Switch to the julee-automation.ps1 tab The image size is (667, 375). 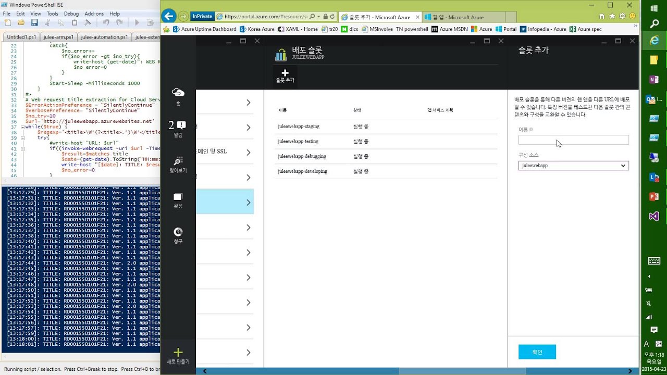point(104,37)
